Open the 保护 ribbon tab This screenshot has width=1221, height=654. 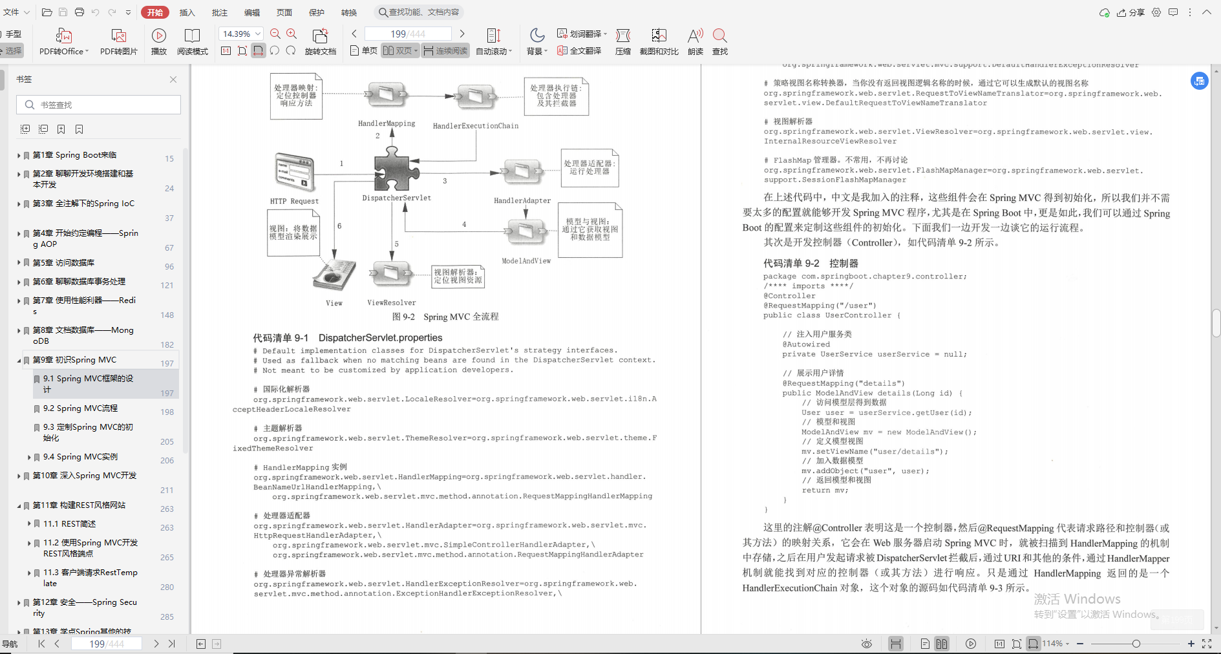pyautogui.click(x=317, y=12)
